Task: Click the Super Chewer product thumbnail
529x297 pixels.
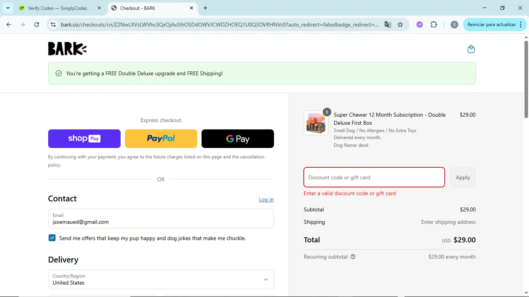Action: (316, 123)
